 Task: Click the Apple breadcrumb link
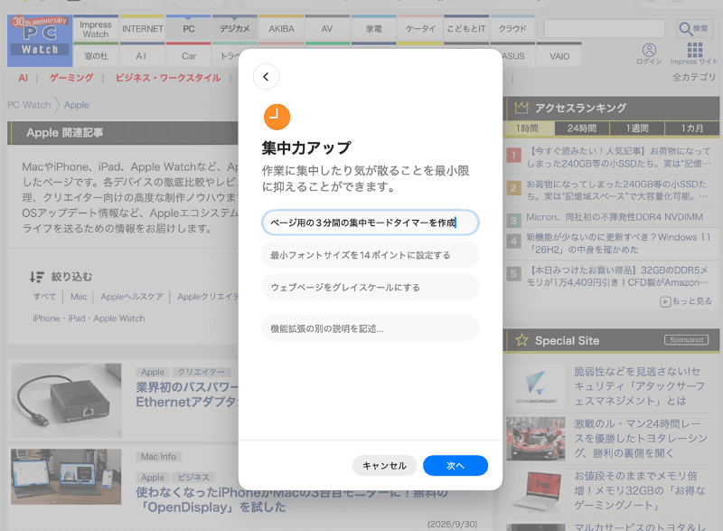(77, 105)
